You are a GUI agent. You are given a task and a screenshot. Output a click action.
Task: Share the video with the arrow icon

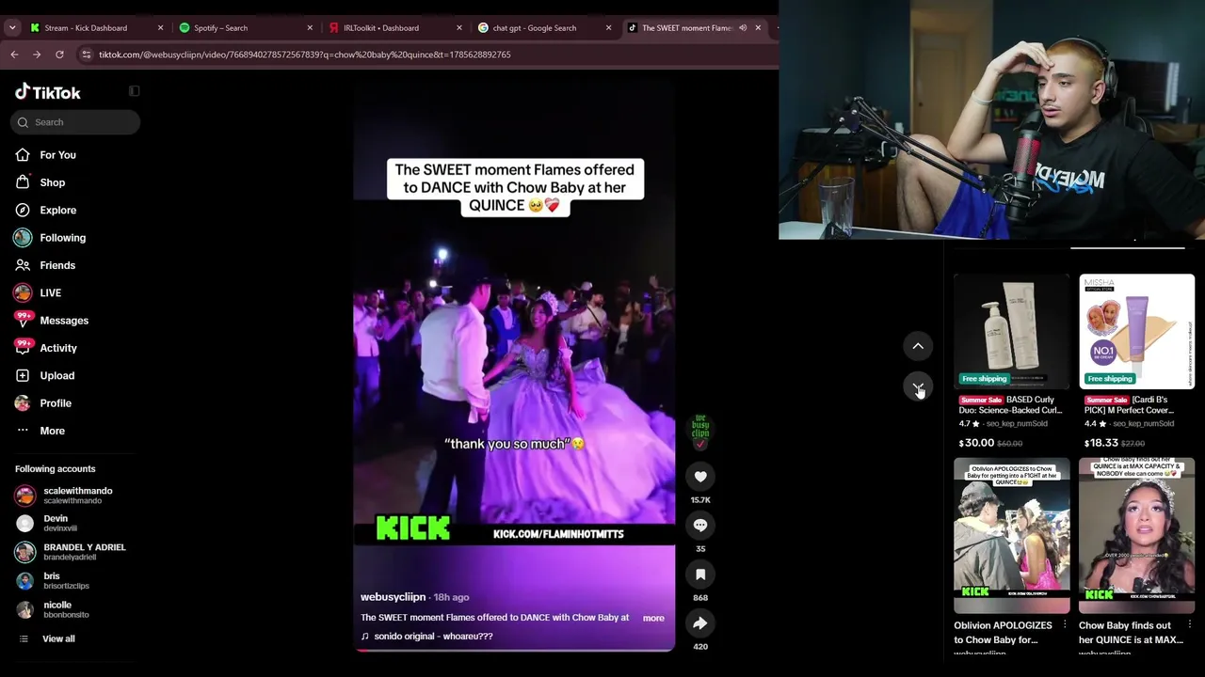click(x=700, y=623)
